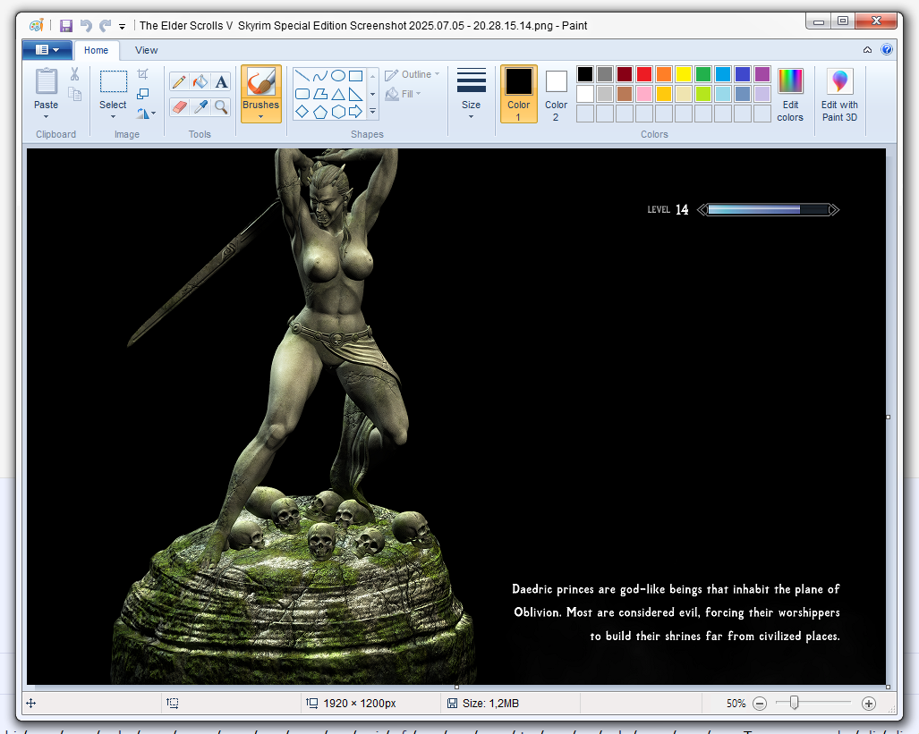Choose the Line shape
Viewport: 919px width, 734px height.
[302, 76]
